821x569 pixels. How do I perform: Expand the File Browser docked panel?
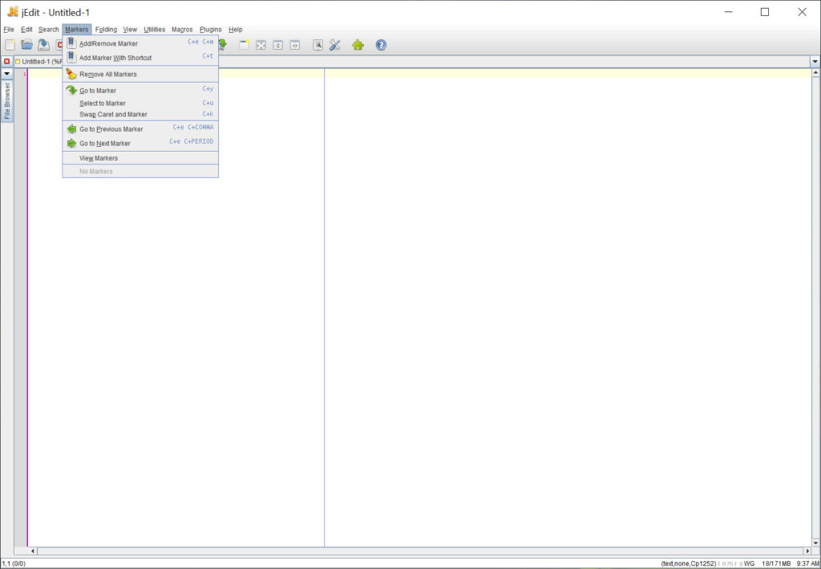[x=7, y=101]
